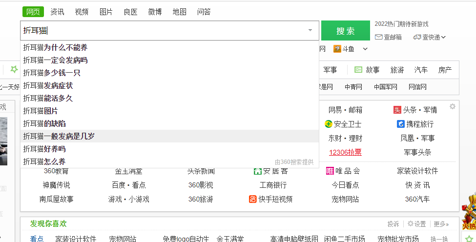Click the 头条·军情 red icon

(x=397, y=110)
